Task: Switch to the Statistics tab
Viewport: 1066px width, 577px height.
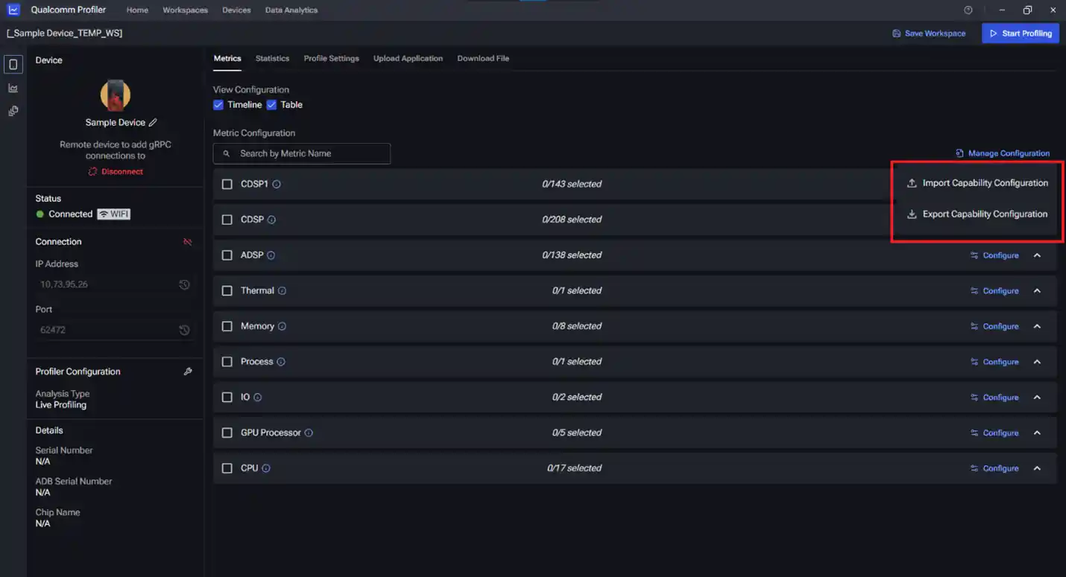Action: (272, 58)
